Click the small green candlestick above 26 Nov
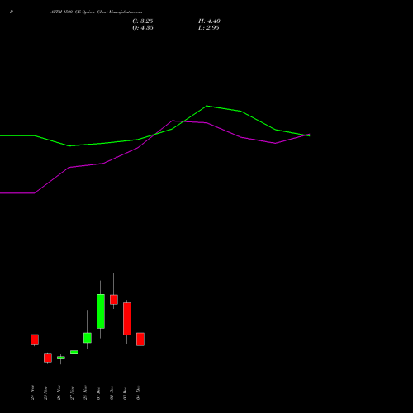413x413 pixels. [x=61, y=358]
